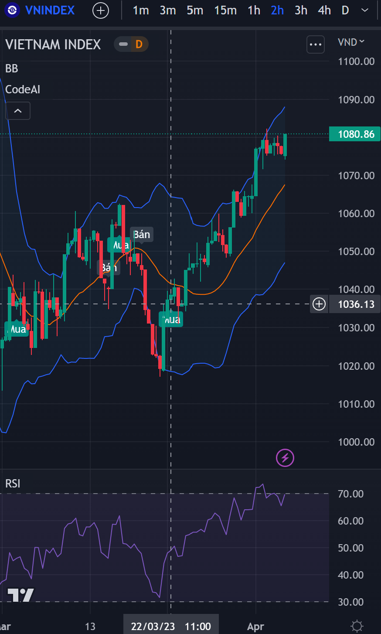The width and height of the screenshot is (381, 634).
Task: Click the Bán signal label near 1055
Action: [142, 235]
